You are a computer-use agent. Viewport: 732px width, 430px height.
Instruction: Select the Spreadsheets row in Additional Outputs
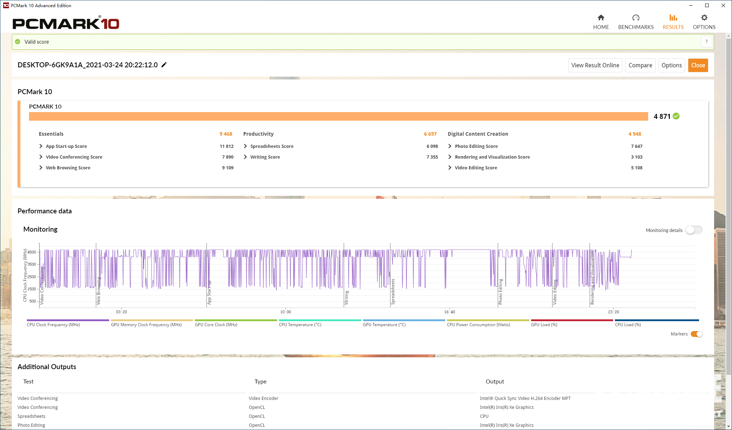click(x=363, y=416)
